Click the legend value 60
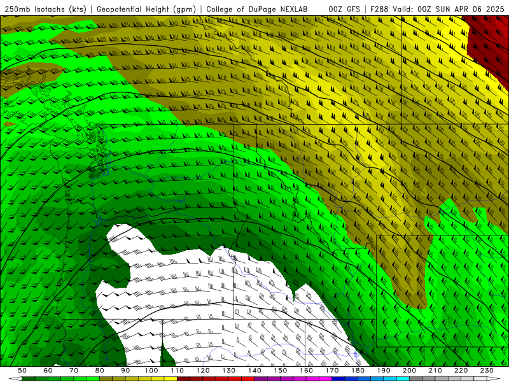Viewport: 509px width, 382px height. 48,371
